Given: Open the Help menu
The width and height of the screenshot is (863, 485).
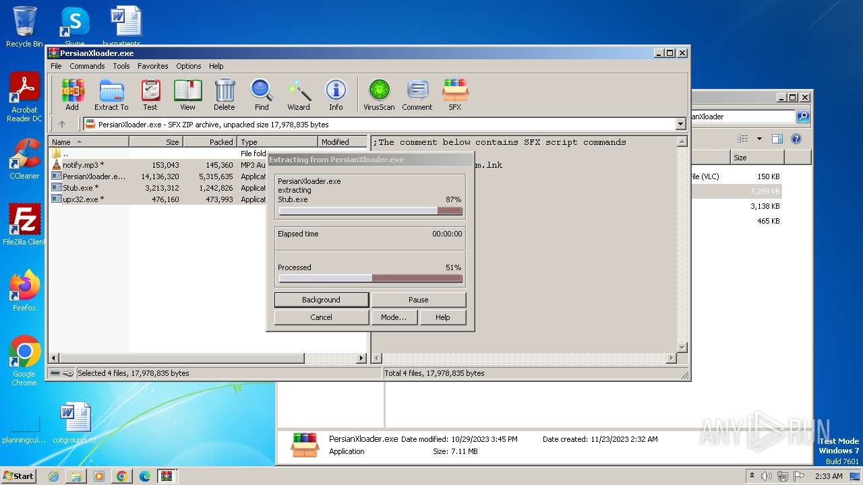Looking at the screenshot, I should [216, 66].
